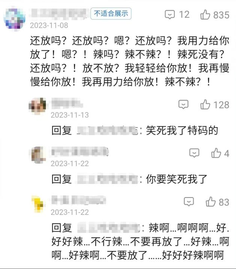Like the top comment with 835 likes
This screenshot has height=269, width=236.
click(x=205, y=15)
